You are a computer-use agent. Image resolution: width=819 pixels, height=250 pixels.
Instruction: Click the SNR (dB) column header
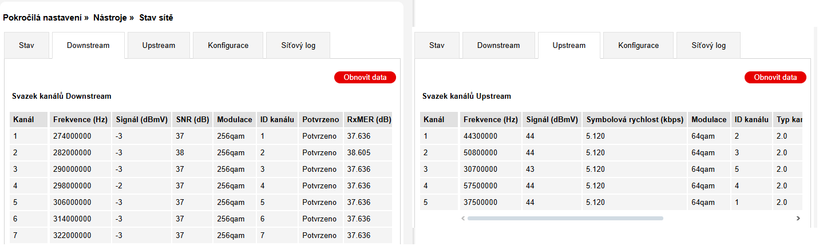tap(192, 120)
